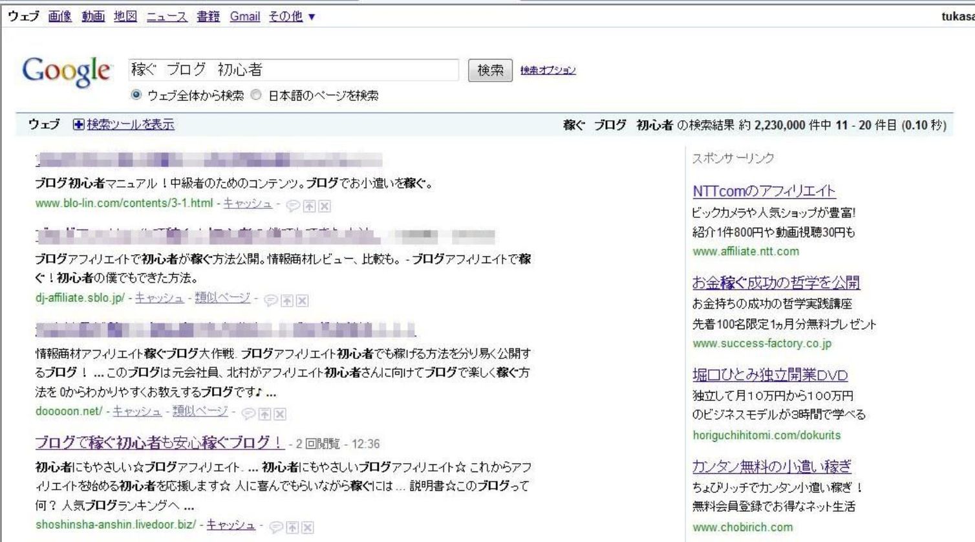The width and height of the screenshot is (975, 542).
Task: Open キャッシュ link for blo-lin.com result
Action: [x=248, y=203]
